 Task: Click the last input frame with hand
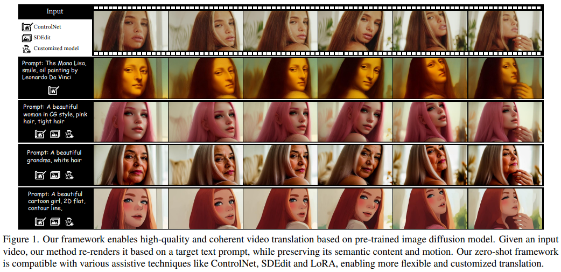tap(505, 30)
